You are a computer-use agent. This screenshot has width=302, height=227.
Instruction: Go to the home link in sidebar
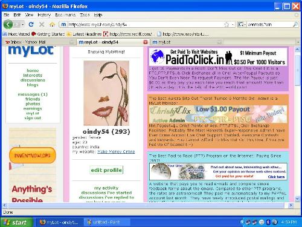33,70
